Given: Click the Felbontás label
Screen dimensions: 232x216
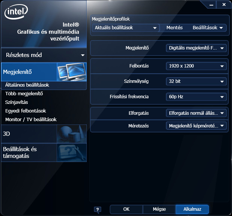Looking at the screenshot, I should tap(139, 66).
